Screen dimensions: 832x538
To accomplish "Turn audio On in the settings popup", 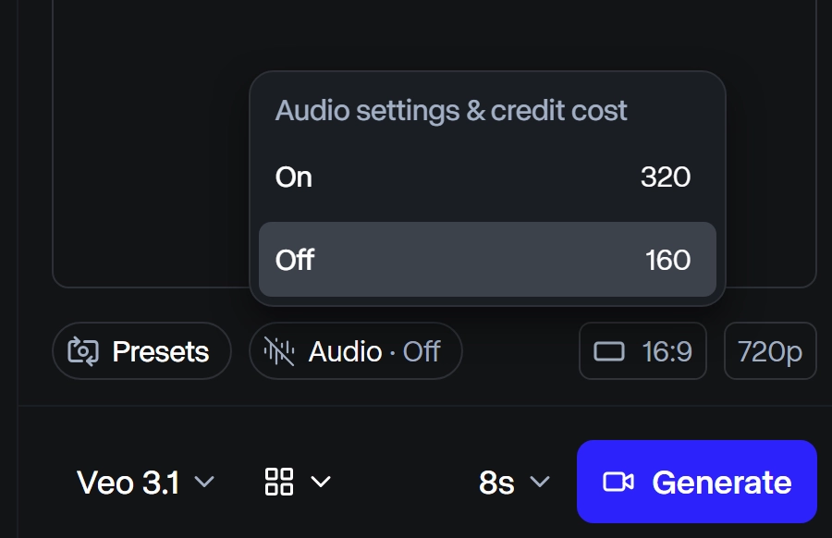I will point(294,177).
